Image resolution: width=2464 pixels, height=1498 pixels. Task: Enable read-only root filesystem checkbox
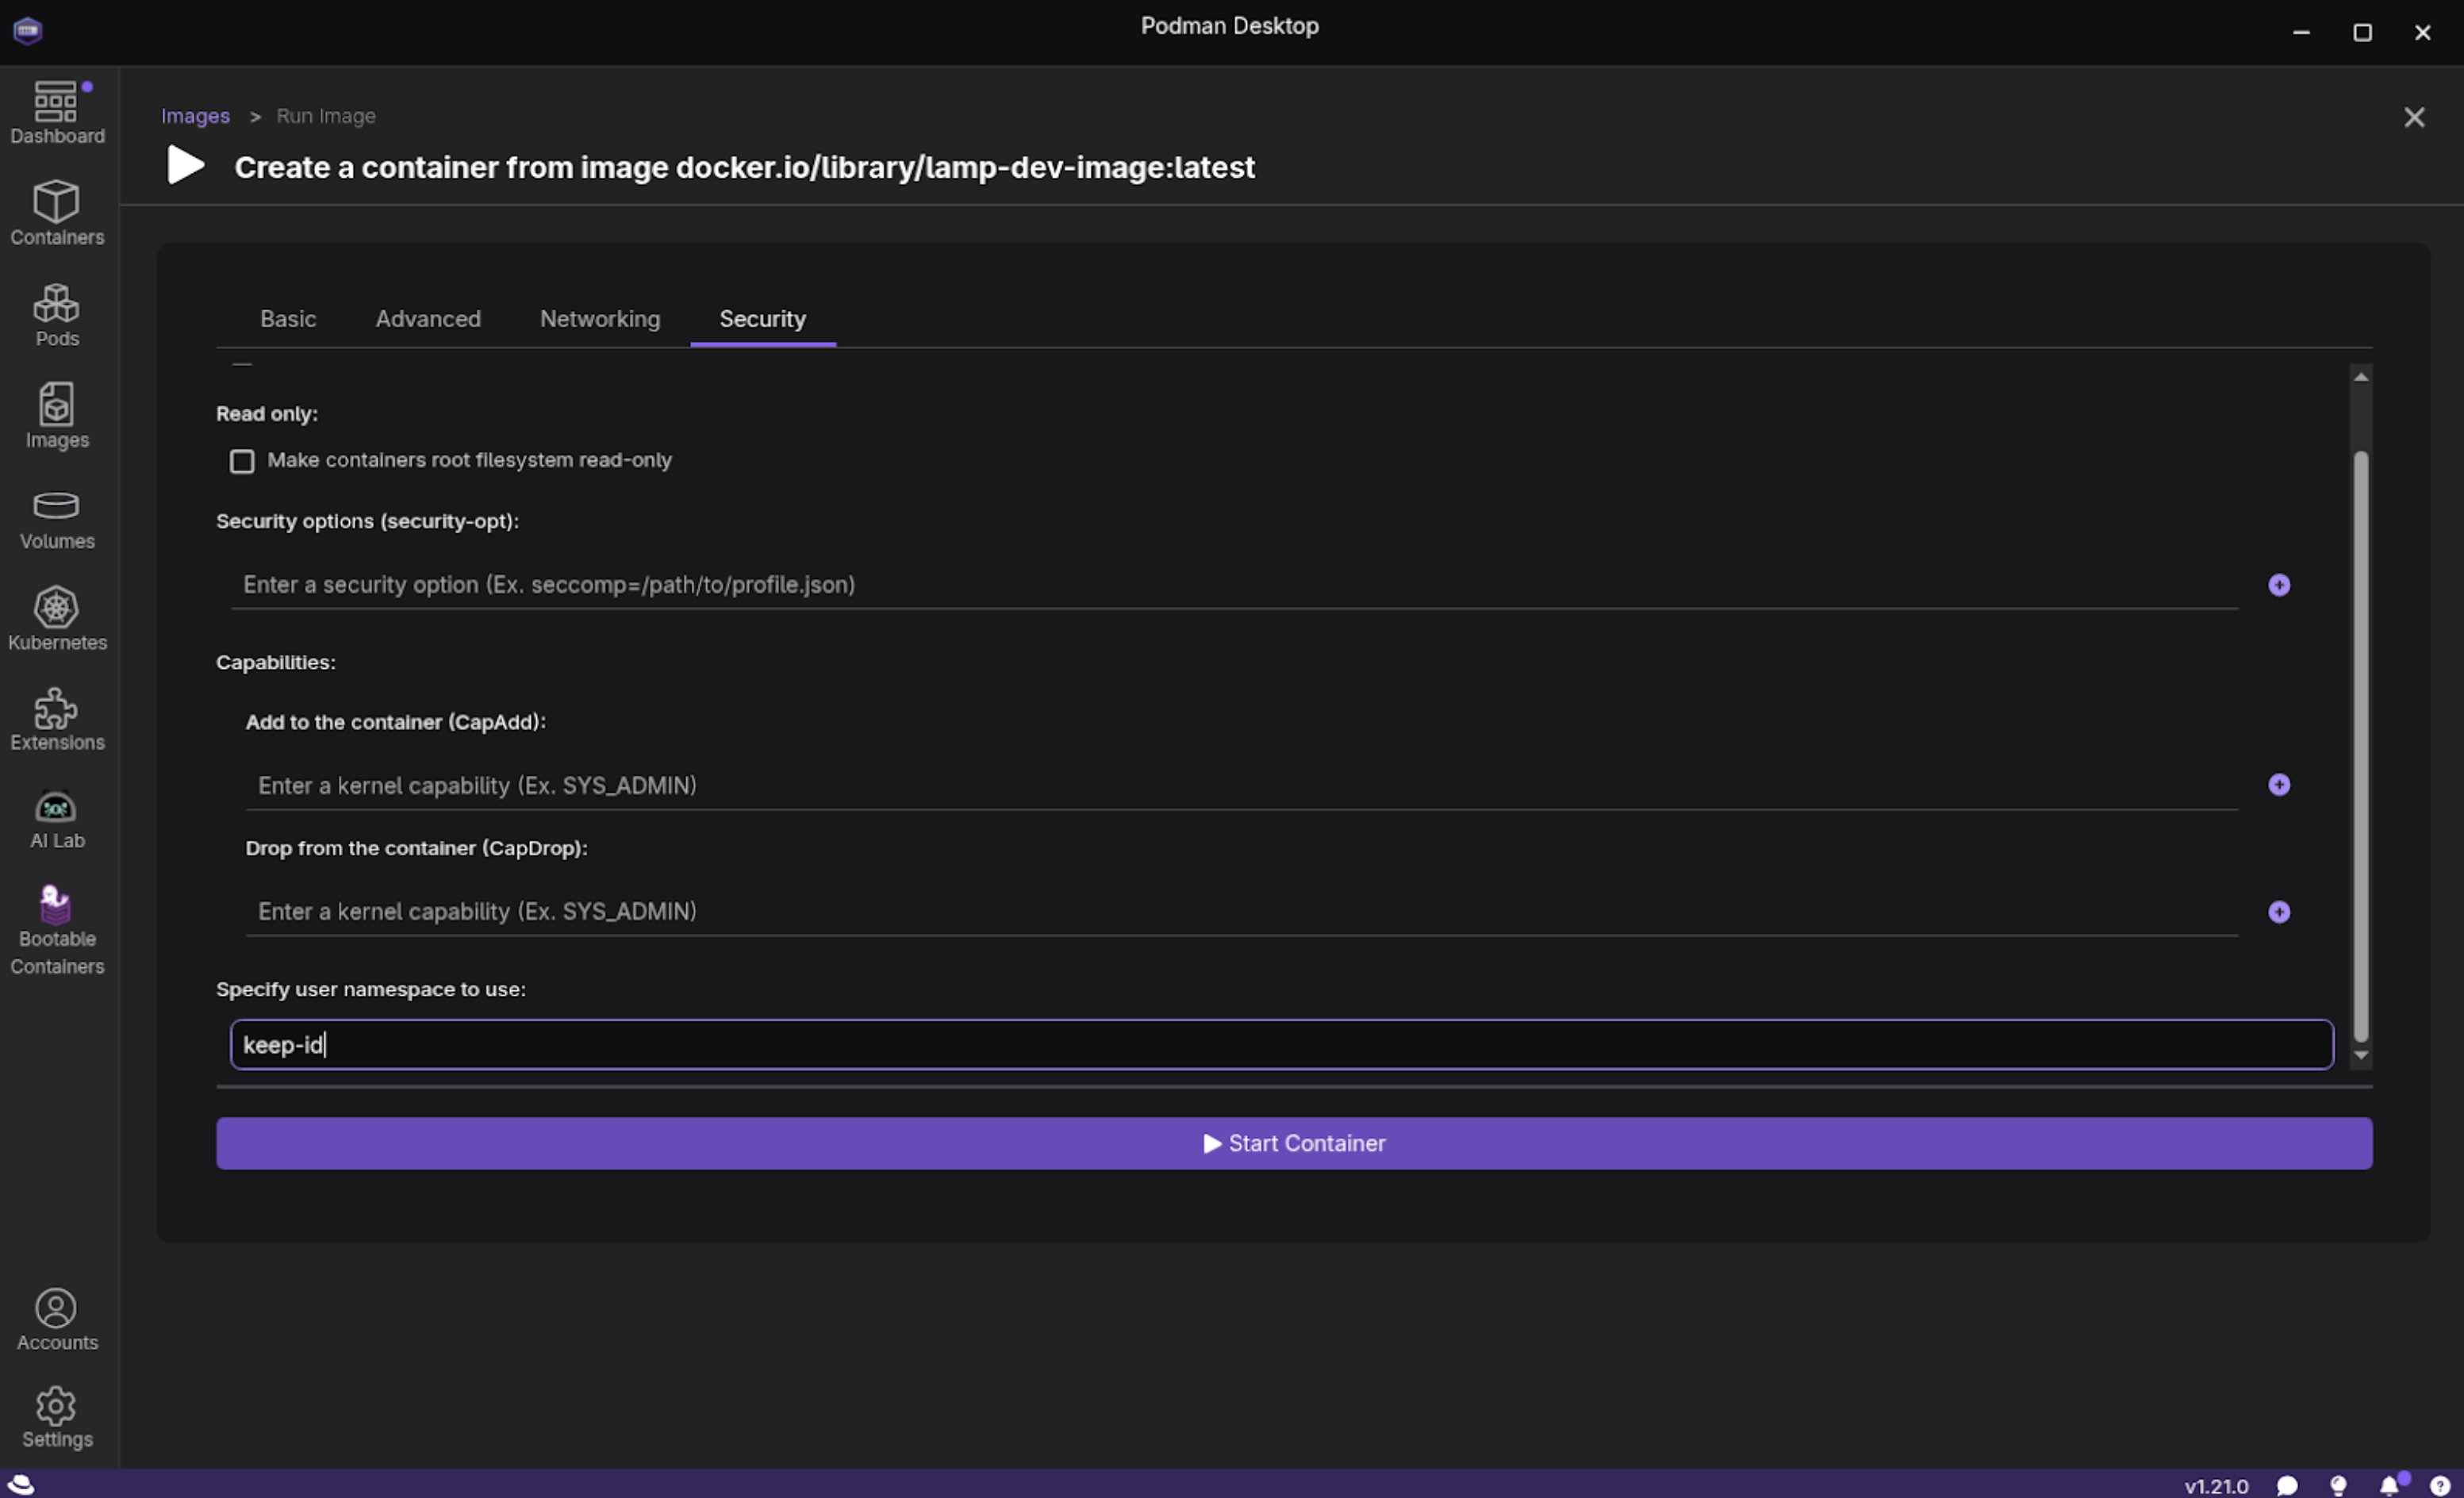pyautogui.click(x=242, y=461)
